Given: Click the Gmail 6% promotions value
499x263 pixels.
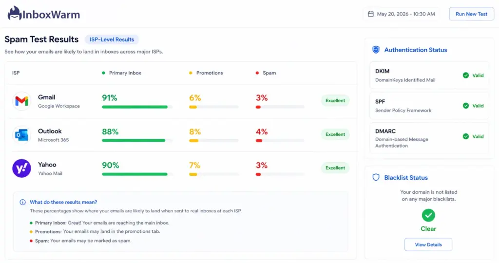Looking at the screenshot, I should pyautogui.click(x=195, y=97).
